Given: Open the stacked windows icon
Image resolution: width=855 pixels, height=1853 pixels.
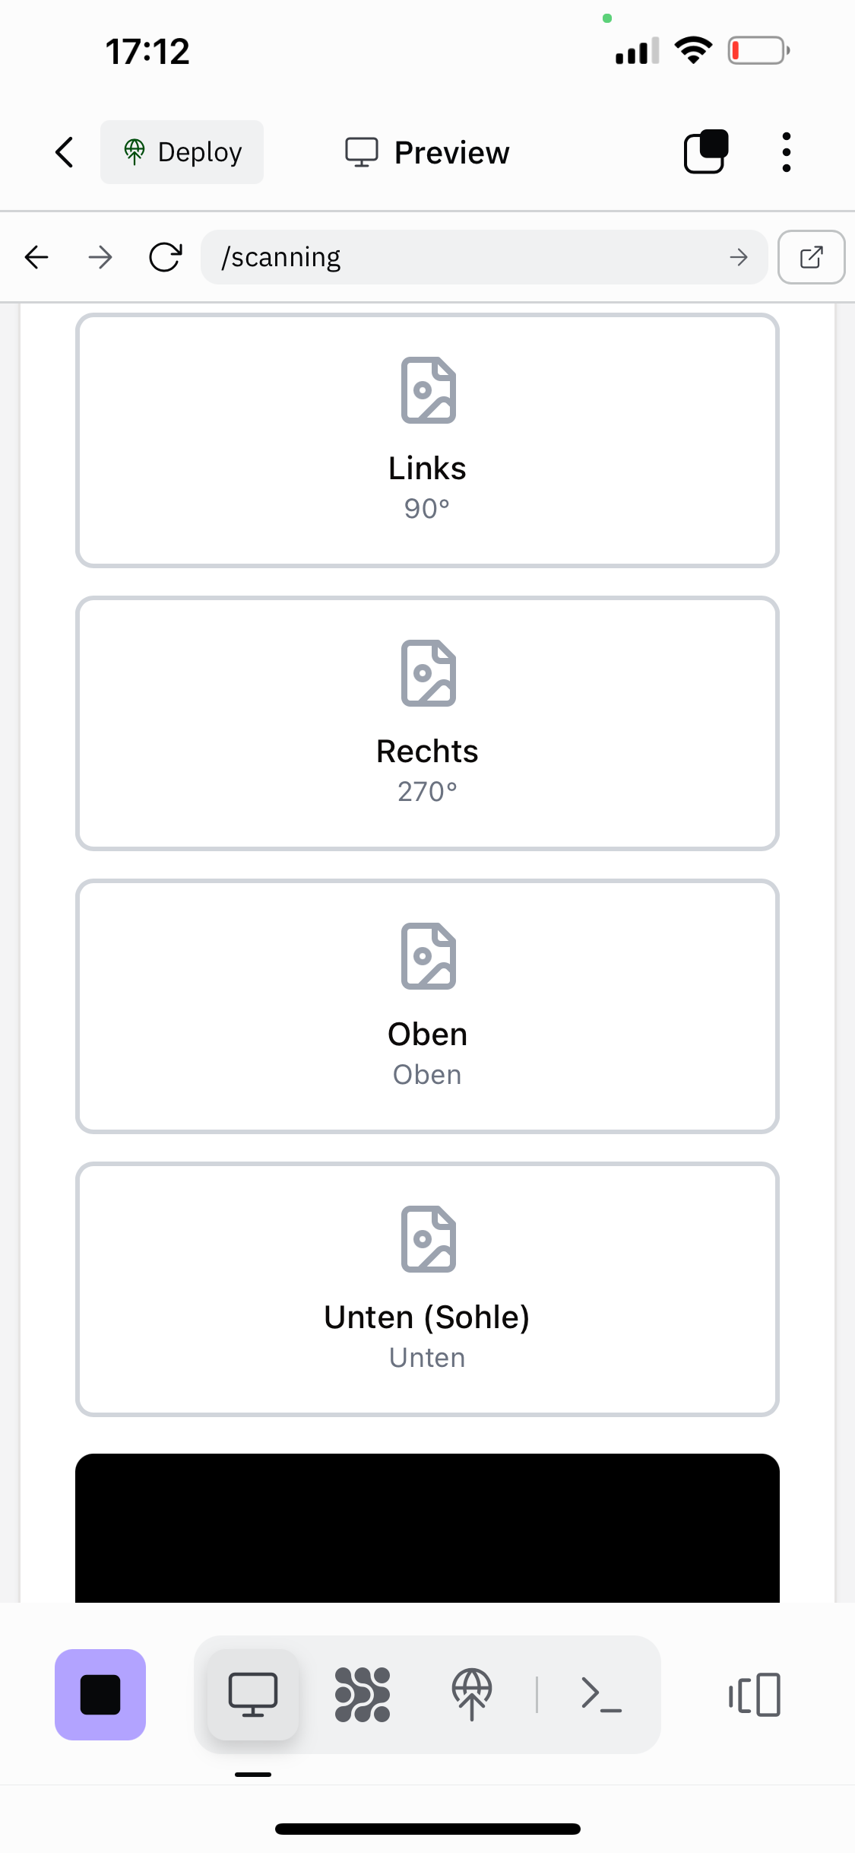Looking at the screenshot, I should coord(706,152).
